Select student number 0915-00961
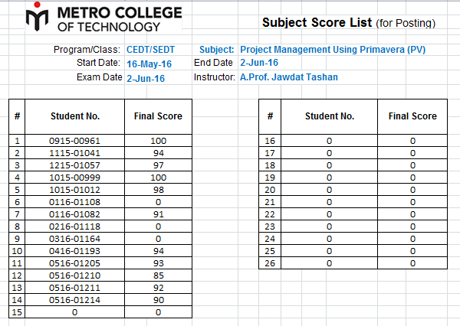 75,141
